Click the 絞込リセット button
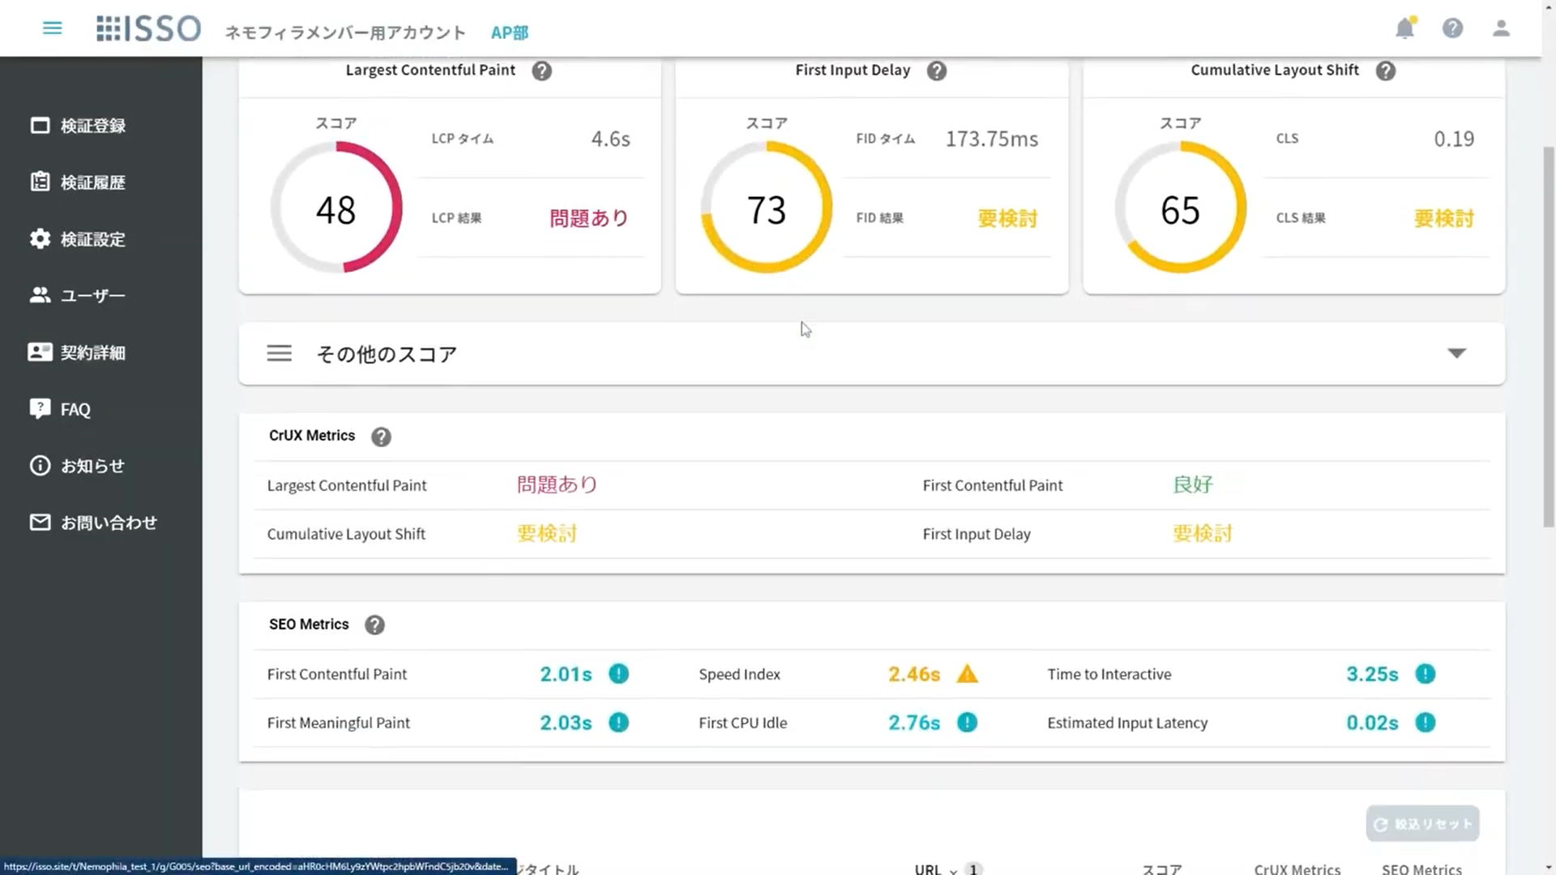 click(1422, 824)
